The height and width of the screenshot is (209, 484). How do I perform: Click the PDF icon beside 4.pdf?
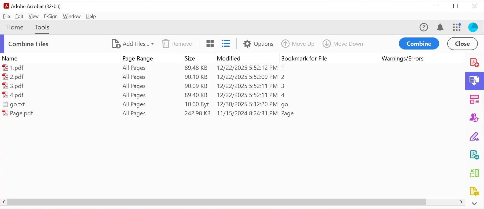pos(5,95)
